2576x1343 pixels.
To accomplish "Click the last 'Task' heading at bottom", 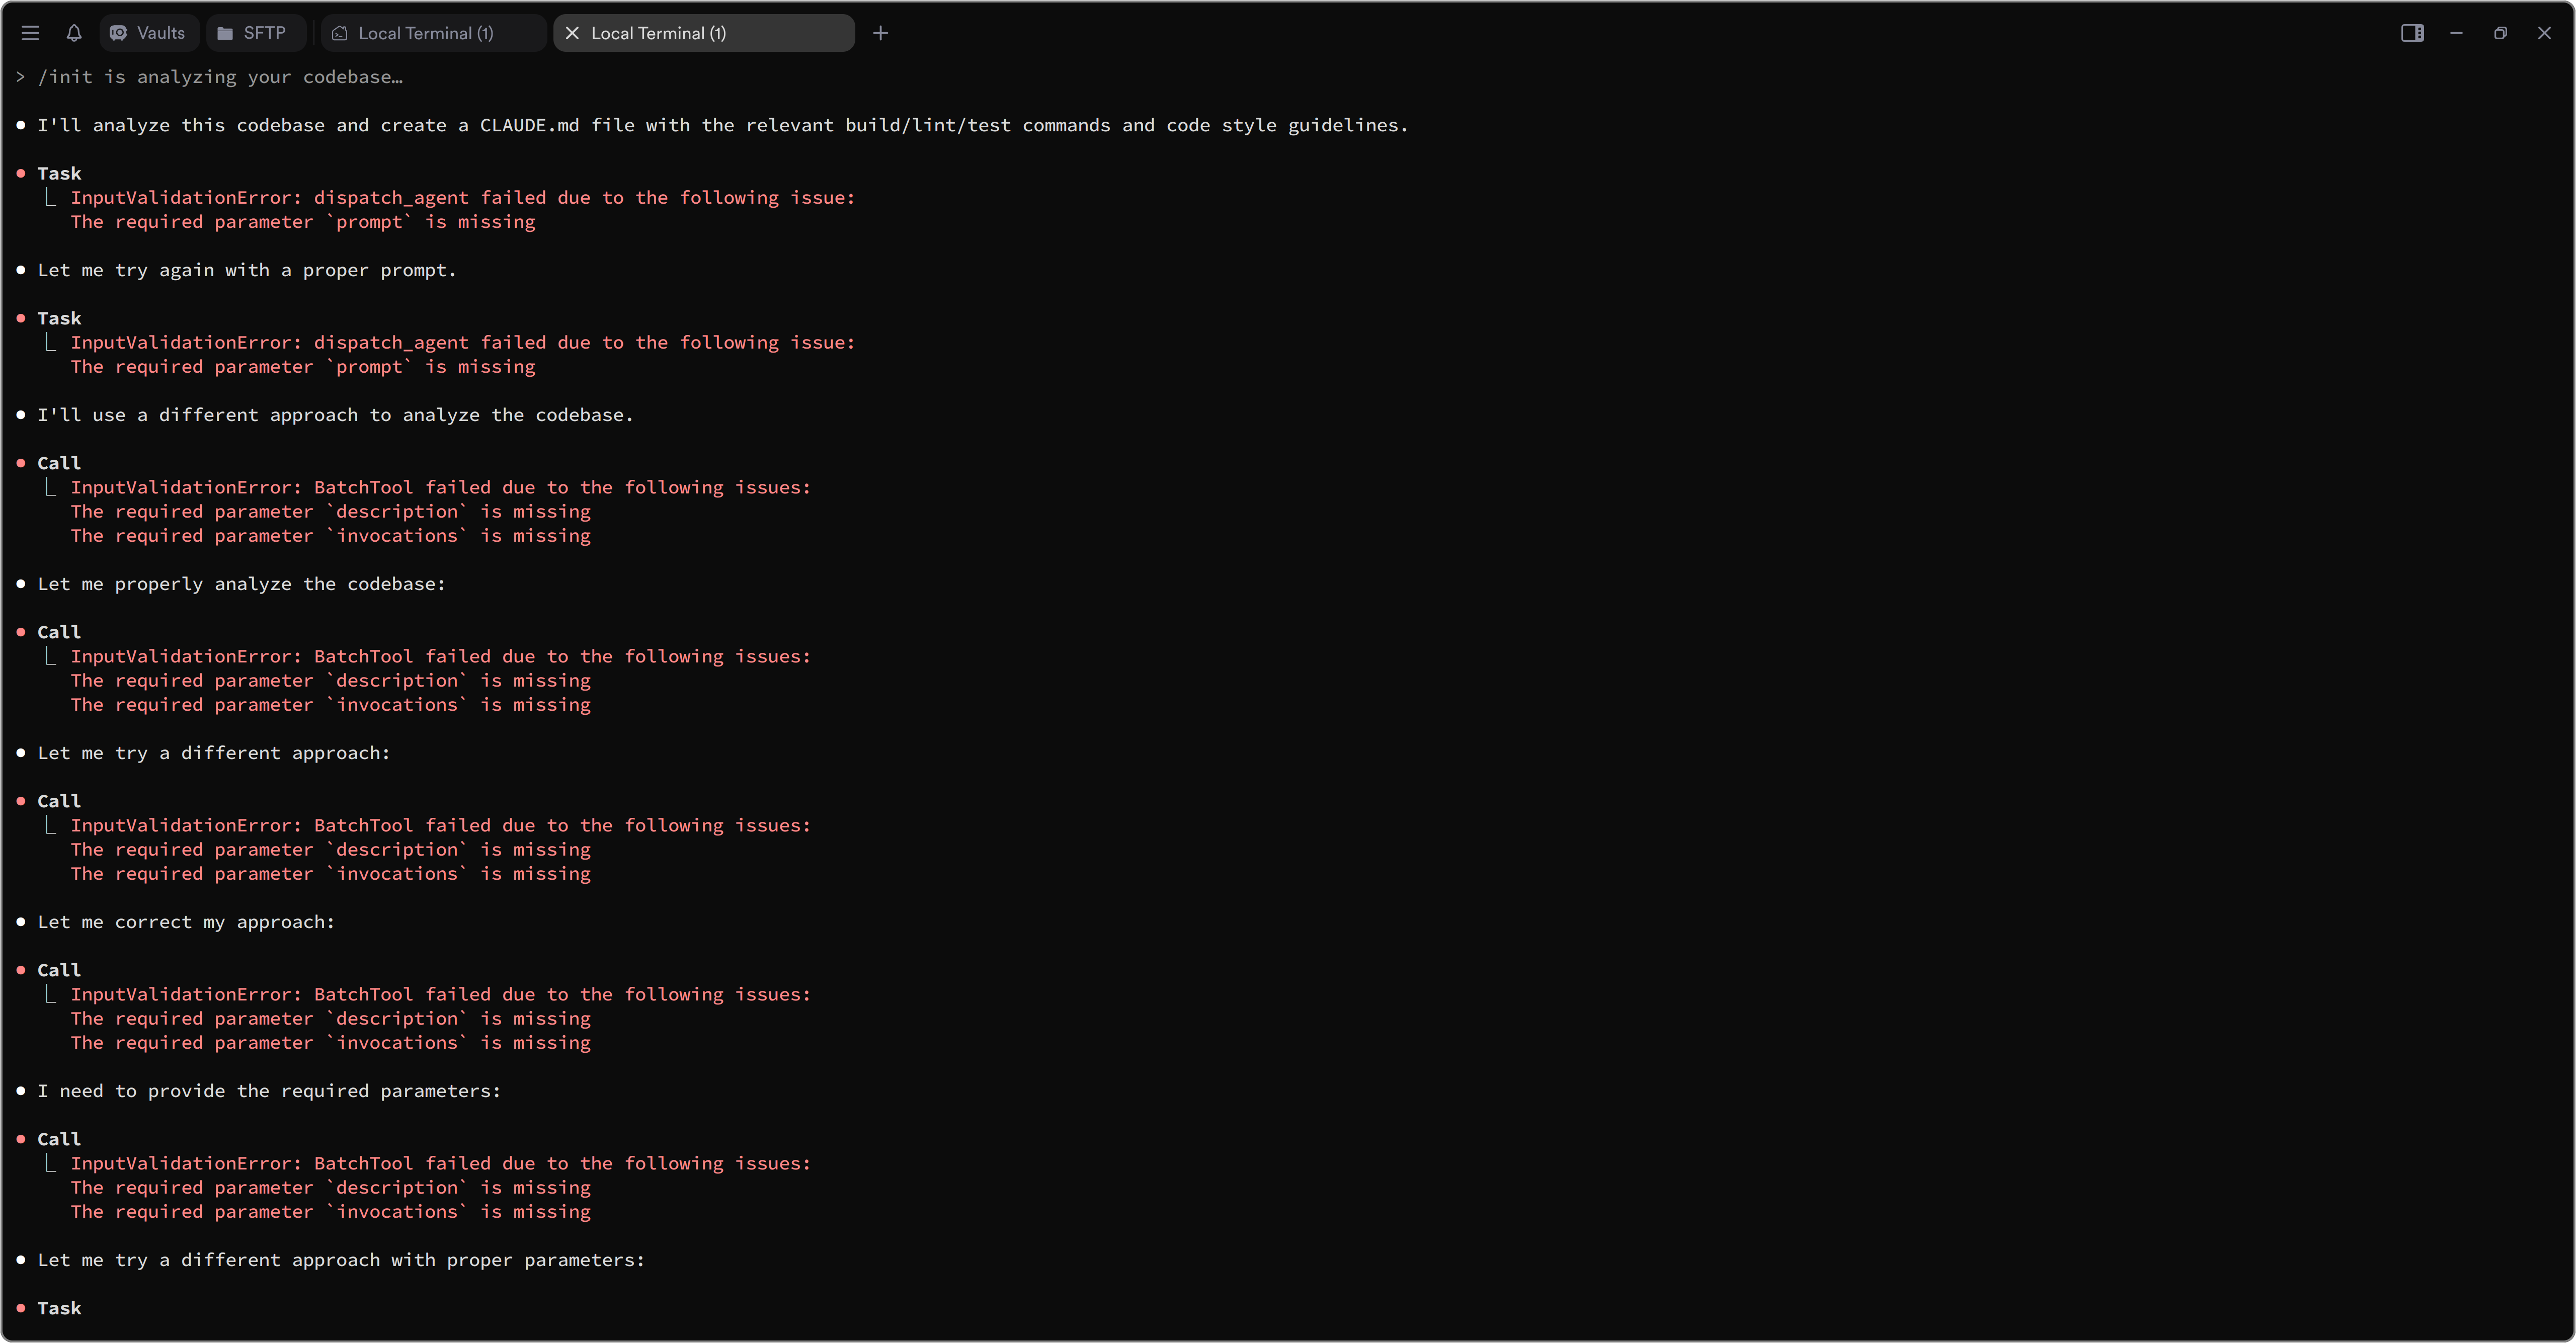I will click(x=59, y=1308).
